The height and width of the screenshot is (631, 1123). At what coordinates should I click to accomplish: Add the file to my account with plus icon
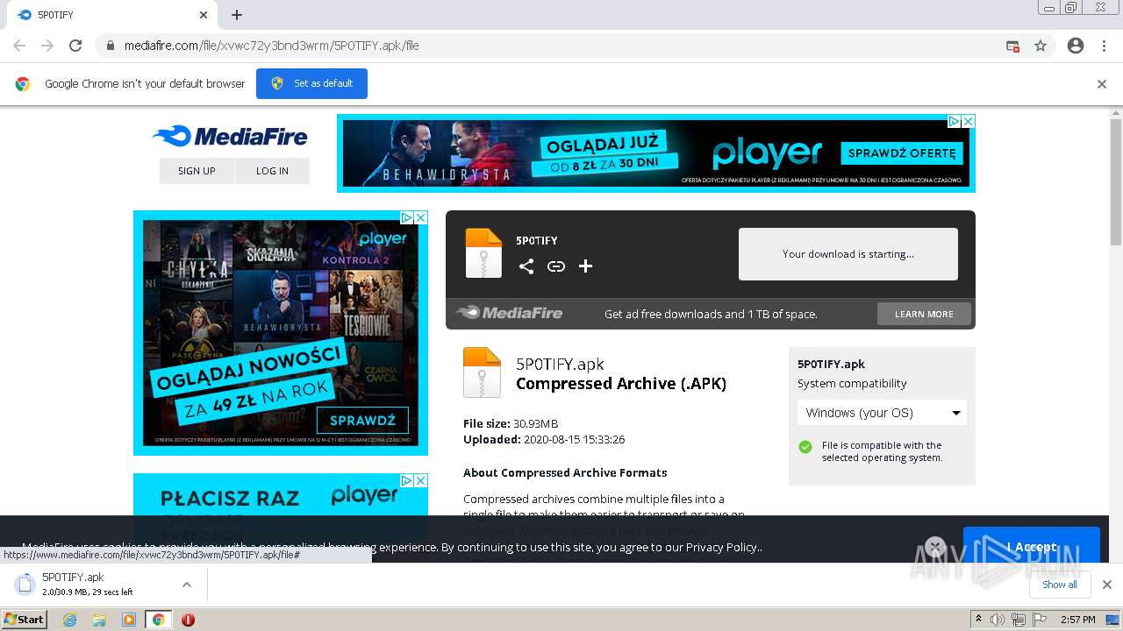(x=586, y=266)
